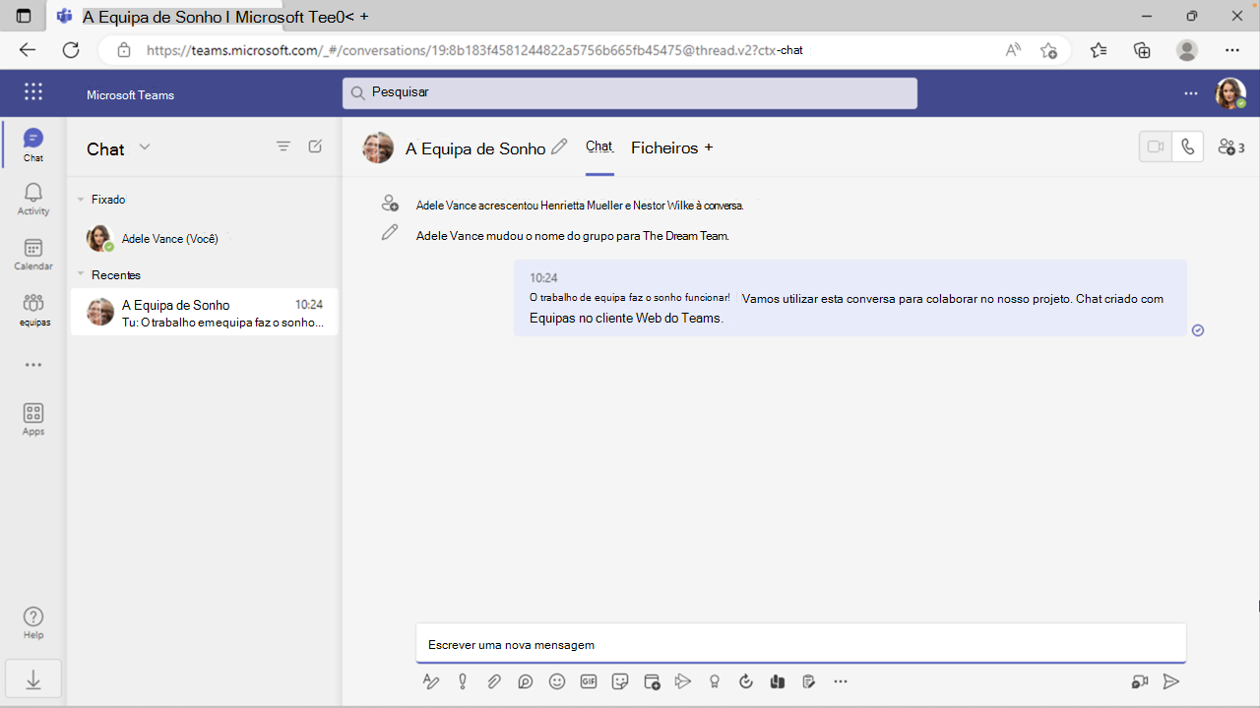Click the sent status check icon
Viewport: 1260px width, 708px height.
click(1198, 330)
